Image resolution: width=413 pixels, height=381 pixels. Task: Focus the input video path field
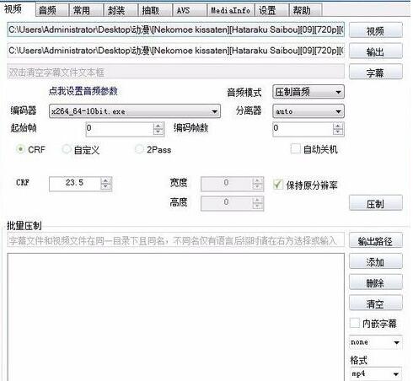(176, 30)
